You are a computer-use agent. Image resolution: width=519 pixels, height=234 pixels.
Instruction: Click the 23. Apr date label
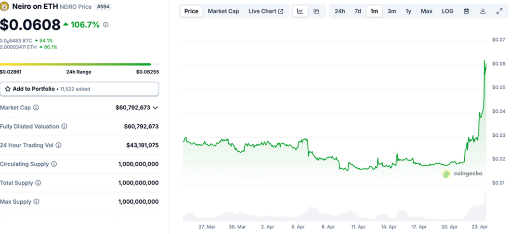pos(479,227)
